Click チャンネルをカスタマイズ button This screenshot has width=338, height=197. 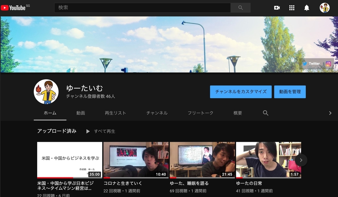click(241, 92)
